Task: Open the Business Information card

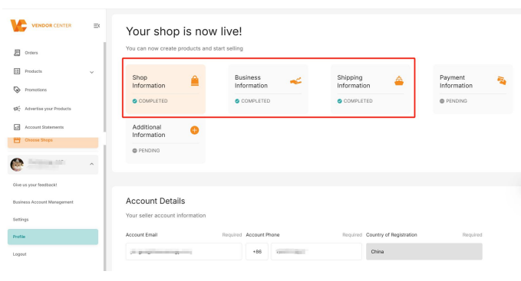Action: [268, 89]
